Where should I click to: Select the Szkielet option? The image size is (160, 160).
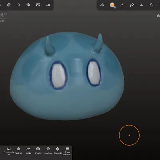coord(38,150)
